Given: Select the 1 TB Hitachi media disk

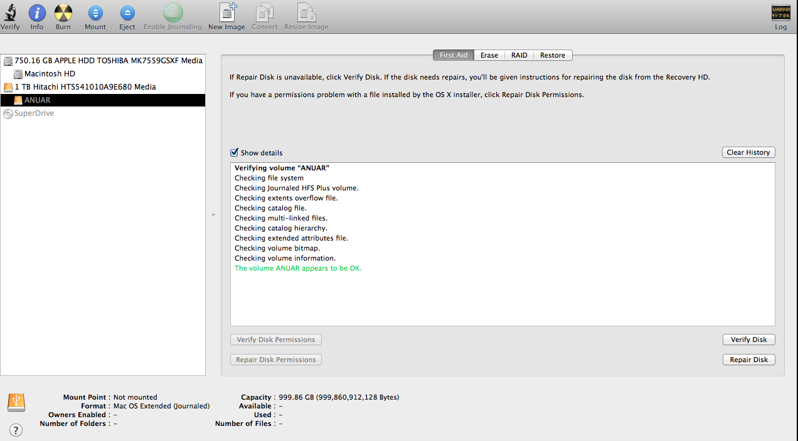Looking at the screenshot, I should point(85,87).
